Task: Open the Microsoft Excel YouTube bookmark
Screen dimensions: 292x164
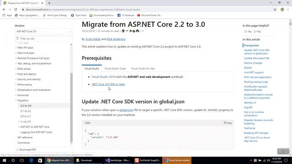Action: (x=149, y=15)
